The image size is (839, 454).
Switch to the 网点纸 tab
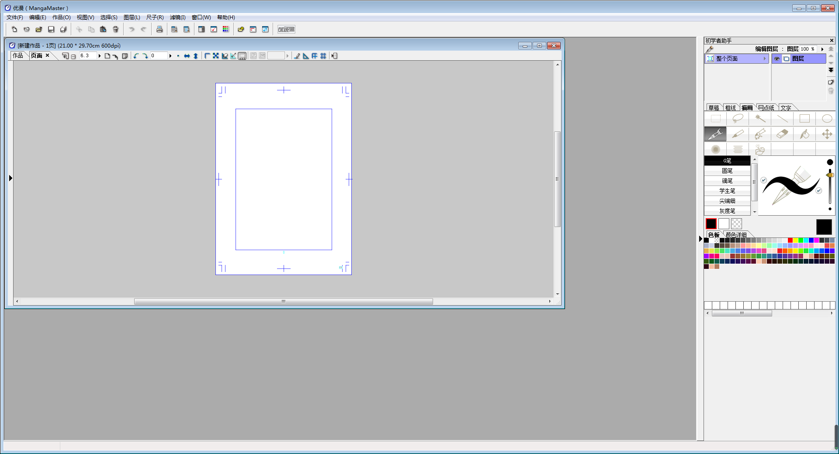[766, 107]
